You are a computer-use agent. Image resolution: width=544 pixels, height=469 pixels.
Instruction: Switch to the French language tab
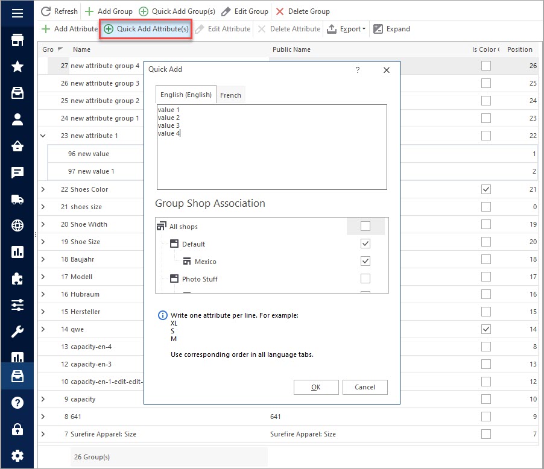tap(230, 95)
